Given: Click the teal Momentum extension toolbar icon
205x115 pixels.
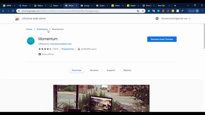Looking at the screenshot, I should [158, 11].
